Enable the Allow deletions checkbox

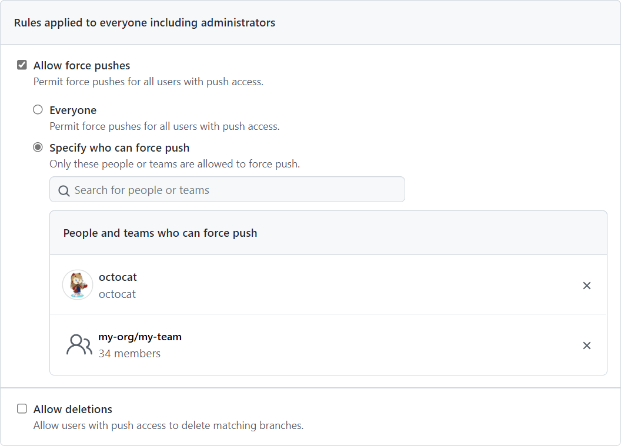tap(22, 408)
